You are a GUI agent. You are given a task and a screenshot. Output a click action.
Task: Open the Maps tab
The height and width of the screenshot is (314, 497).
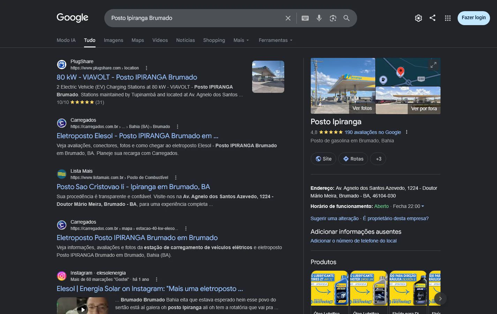click(x=138, y=40)
